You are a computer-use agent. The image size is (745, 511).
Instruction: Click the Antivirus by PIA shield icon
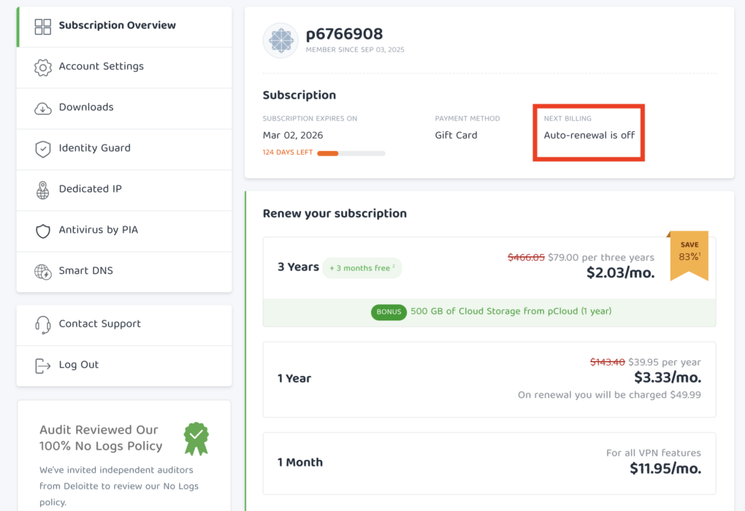43,231
